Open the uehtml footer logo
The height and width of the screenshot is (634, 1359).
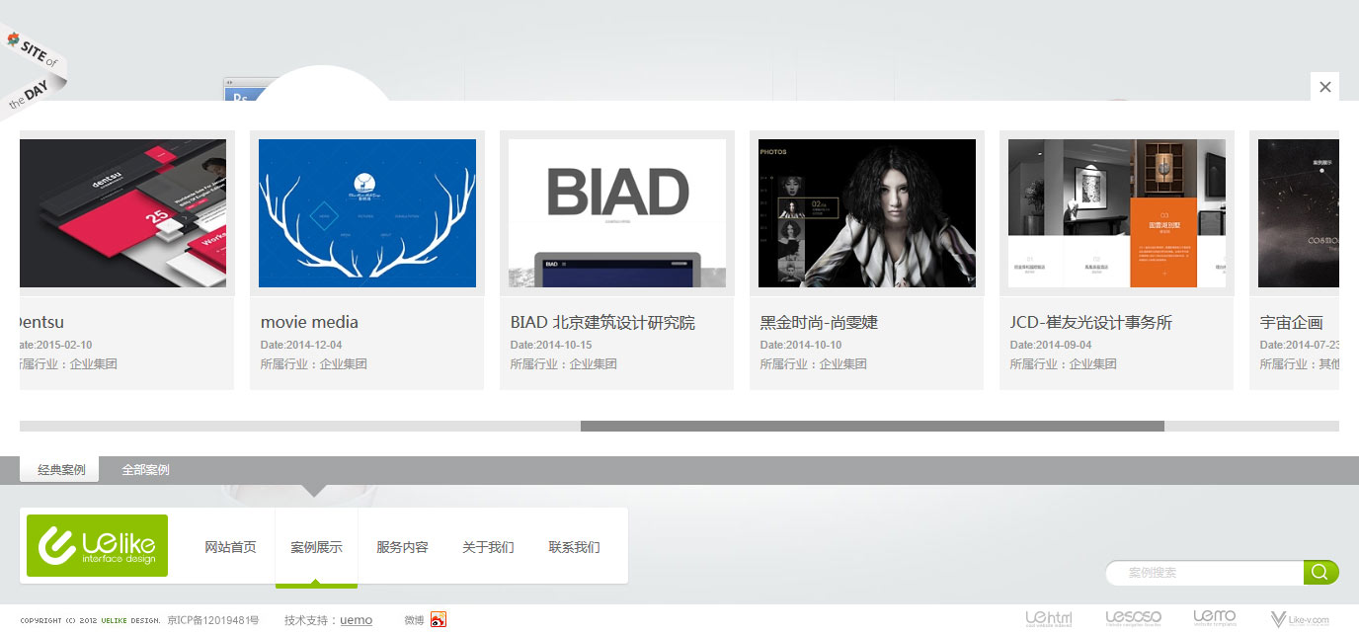[1048, 619]
